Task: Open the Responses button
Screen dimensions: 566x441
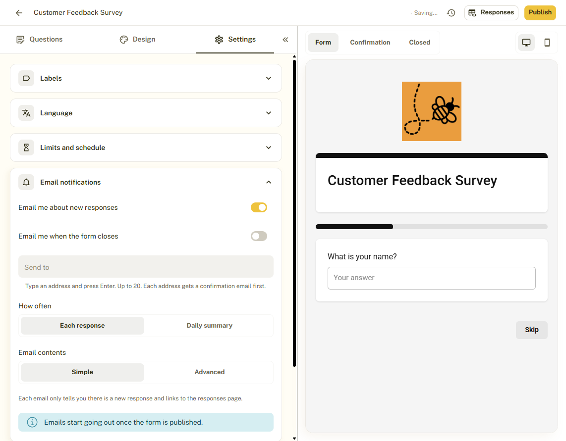Action: tap(491, 12)
